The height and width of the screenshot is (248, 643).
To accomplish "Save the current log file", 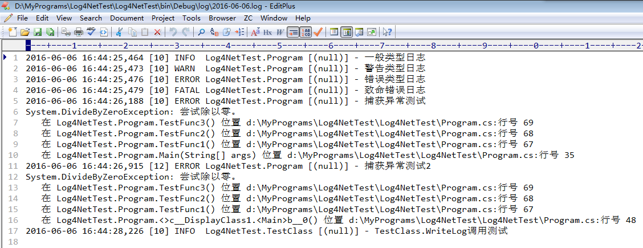I will point(38,32).
